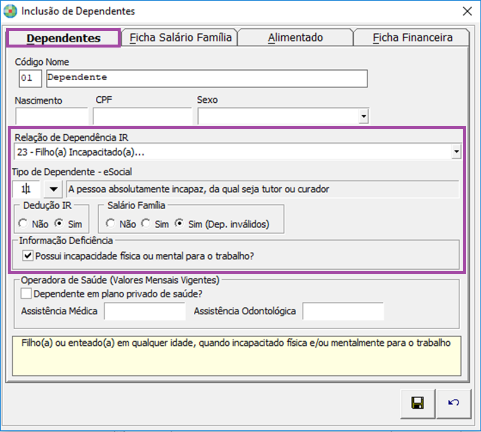Click the Assistência Odontológica value field
The width and height of the screenshot is (481, 432).
click(x=343, y=311)
